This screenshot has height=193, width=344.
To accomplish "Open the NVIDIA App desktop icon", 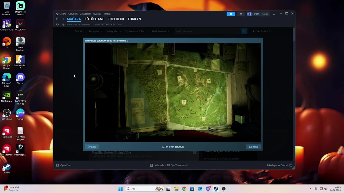I will click(x=7, y=96).
